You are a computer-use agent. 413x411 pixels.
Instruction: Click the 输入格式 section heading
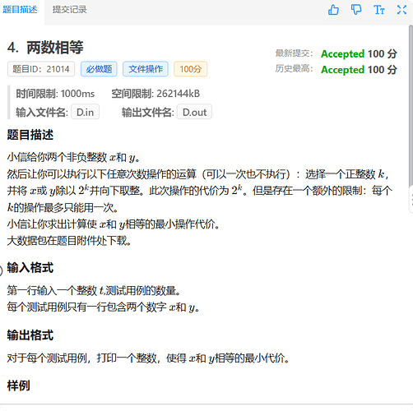click(x=30, y=268)
